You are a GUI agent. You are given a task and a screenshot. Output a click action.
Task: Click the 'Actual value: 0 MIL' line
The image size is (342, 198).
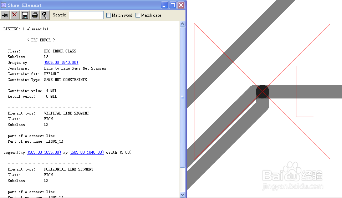pyautogui.click(x=32, y=96)
